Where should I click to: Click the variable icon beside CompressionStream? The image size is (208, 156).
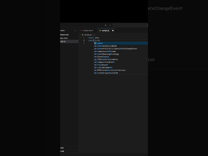95,51
